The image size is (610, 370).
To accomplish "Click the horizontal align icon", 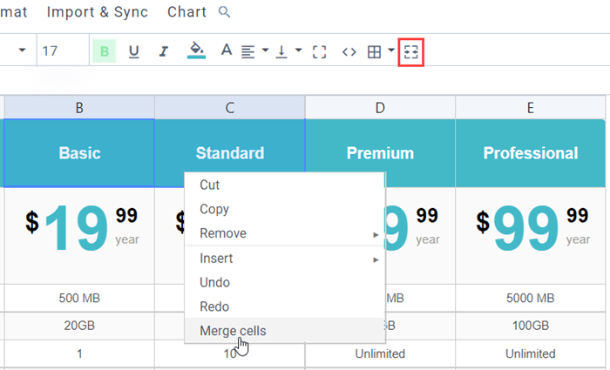I will point(248,51).
